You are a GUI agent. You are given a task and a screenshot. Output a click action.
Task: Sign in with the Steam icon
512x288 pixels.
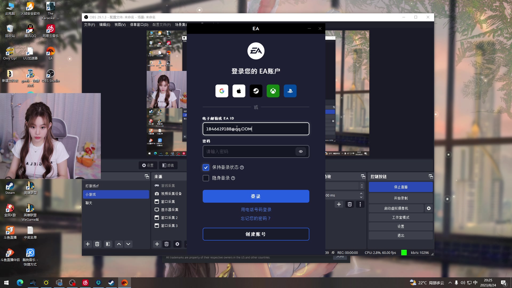(256, 91)
